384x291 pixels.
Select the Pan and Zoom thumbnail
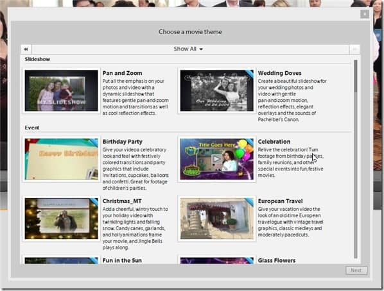coord(61,90)
